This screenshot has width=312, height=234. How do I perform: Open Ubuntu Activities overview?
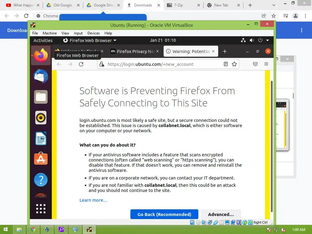point(43,41)
